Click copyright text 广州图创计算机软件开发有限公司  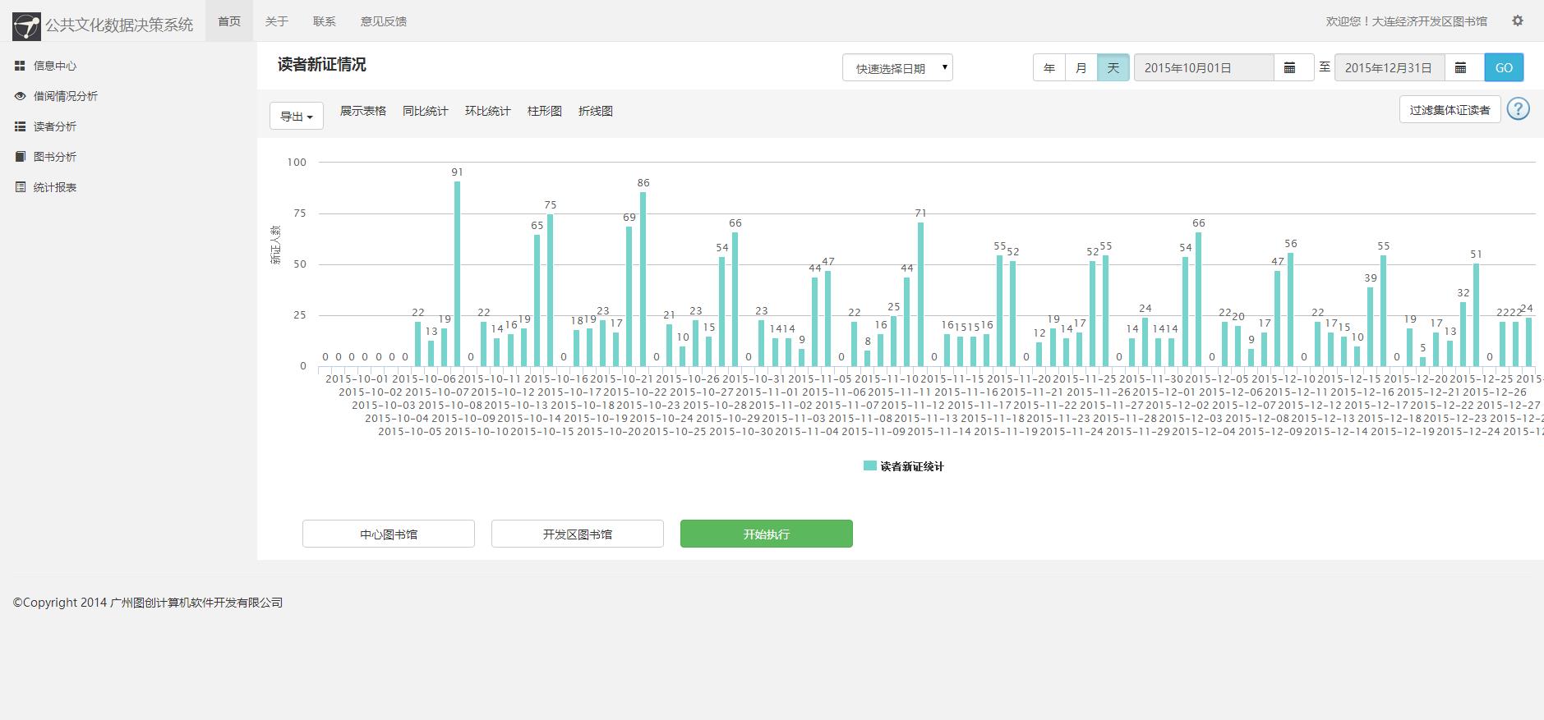click(196, 603)
